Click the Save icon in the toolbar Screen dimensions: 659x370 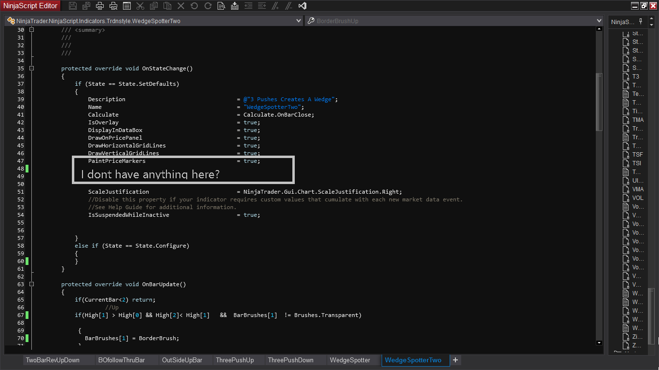(73, 6)
